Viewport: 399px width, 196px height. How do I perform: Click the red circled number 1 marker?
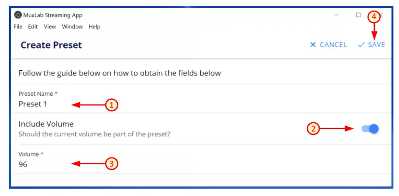[111, 105]
